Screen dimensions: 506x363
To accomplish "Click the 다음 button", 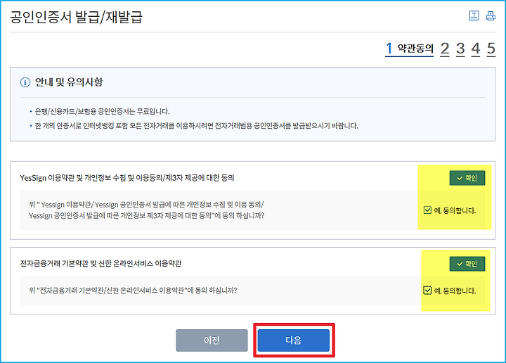I will [293, 340].
